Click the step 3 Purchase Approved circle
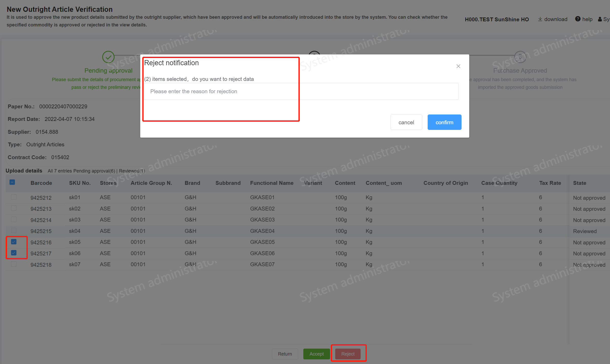The width and height of the screenshot is (610, 364). [520, 57]
